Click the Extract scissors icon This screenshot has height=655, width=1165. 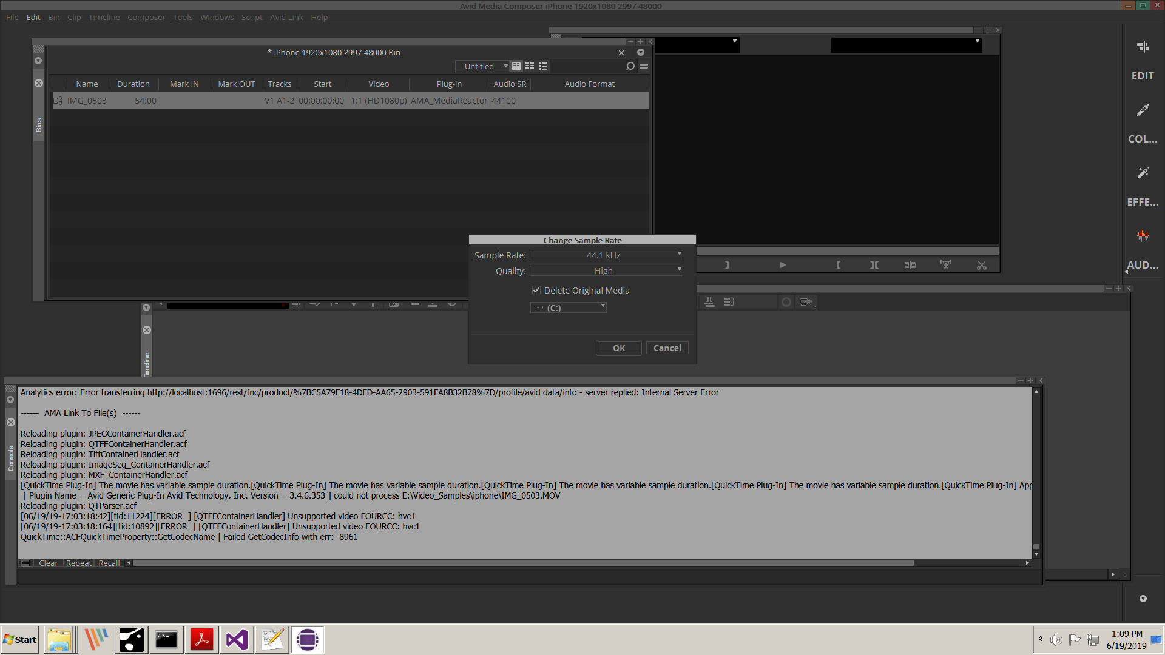981,265
